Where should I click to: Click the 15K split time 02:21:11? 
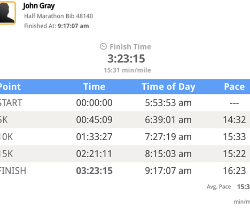(x=94, y=153)
